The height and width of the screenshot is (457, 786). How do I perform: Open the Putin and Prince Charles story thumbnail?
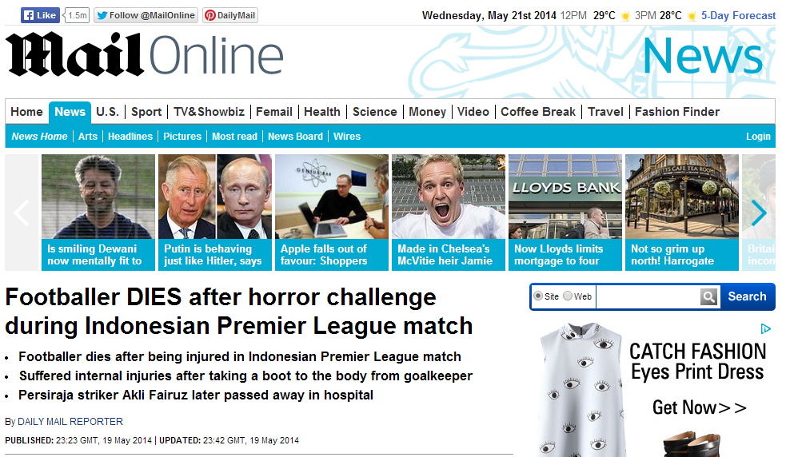(215, 213)
